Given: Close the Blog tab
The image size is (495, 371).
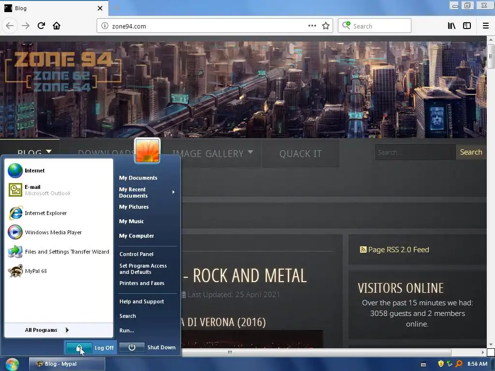Looking at the screenshot, I should click(x=100, y=8).
